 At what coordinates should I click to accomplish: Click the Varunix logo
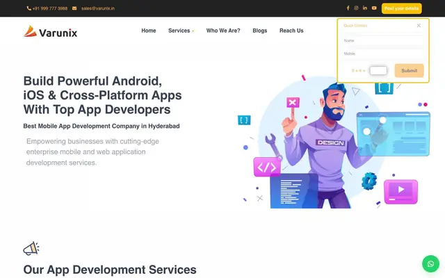(x=50, y=31)
